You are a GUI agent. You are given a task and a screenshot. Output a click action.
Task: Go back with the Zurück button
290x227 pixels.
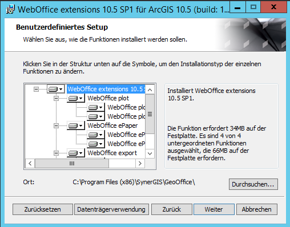172,209
